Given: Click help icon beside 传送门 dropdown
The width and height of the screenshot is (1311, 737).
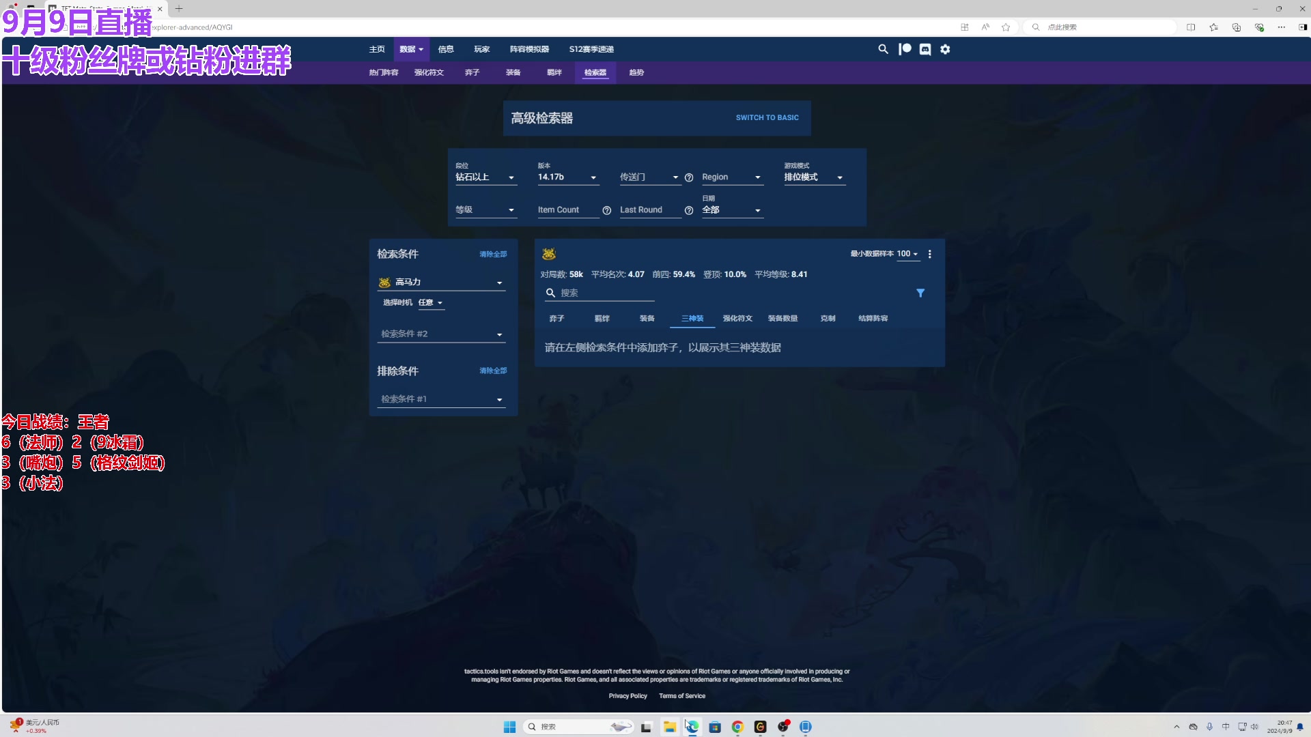Looking at the screenshot, I should pos(689,177).
